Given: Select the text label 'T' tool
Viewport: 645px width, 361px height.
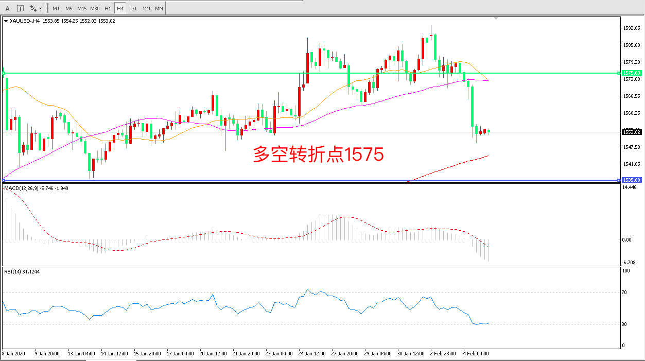Looking at the screenshot, I should [21, 8].
